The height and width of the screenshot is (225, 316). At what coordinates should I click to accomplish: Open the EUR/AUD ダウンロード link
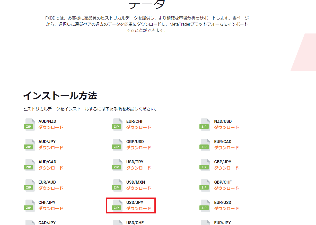click(x=51, y=188)
